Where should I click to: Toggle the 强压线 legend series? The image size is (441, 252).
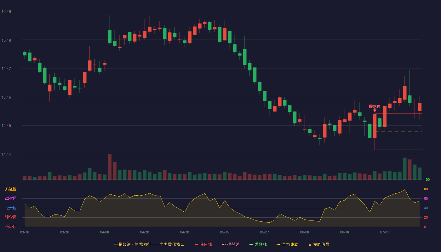(x=203, y=244)
